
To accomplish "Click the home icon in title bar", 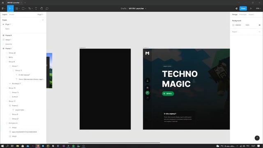I will (x=3, y=3).
